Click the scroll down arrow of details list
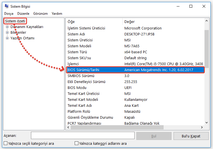 click(x=206, y=123)
